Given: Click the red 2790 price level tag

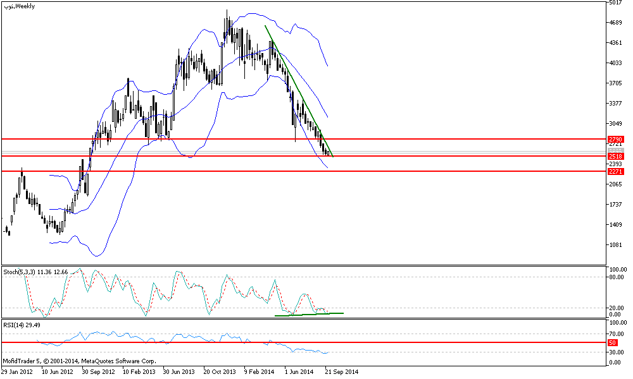Looking at the screenshot, I should point(616,139).
